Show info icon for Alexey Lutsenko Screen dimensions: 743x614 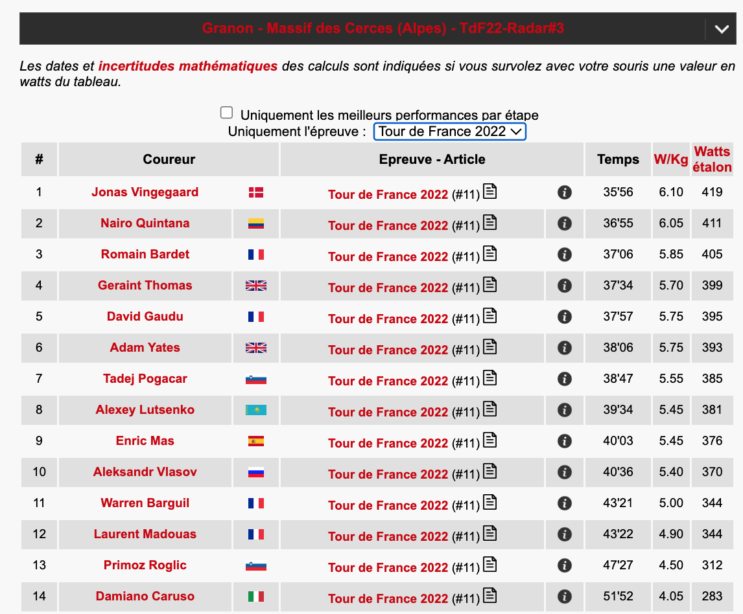tap(564, 410)
